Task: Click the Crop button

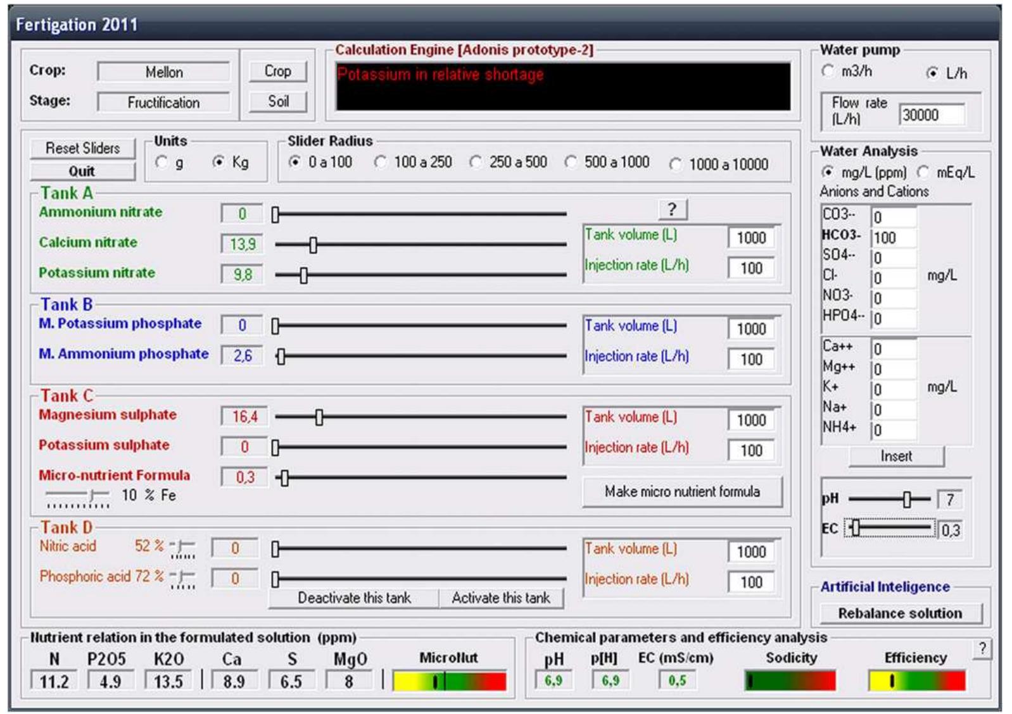Action: pos(277,71)
